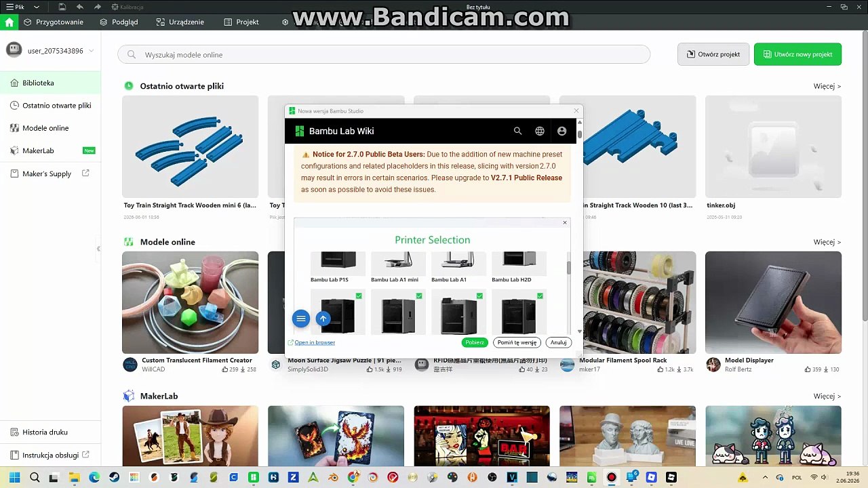The image size is (868, 488).
Task: Select Ostatnio otwarte pliki in the sidebar
Action: (x=50, y=106)
